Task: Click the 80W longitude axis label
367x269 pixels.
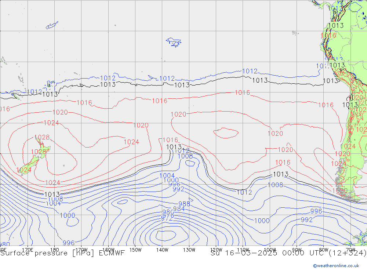Action: (x=324, y=250)
